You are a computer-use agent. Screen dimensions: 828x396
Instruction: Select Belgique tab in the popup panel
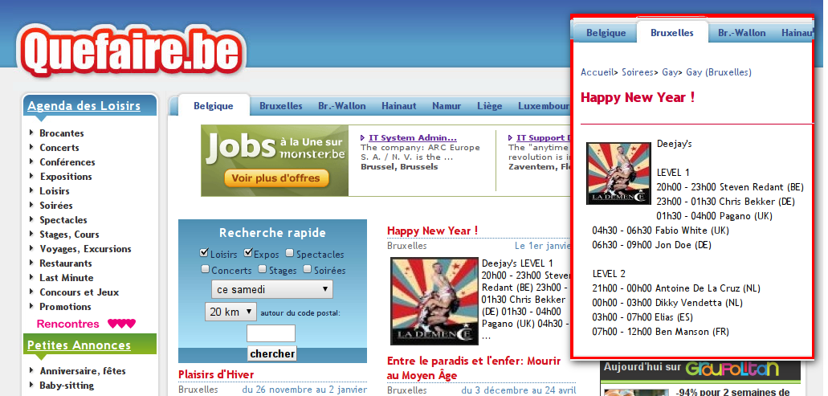tap(606, 33)
